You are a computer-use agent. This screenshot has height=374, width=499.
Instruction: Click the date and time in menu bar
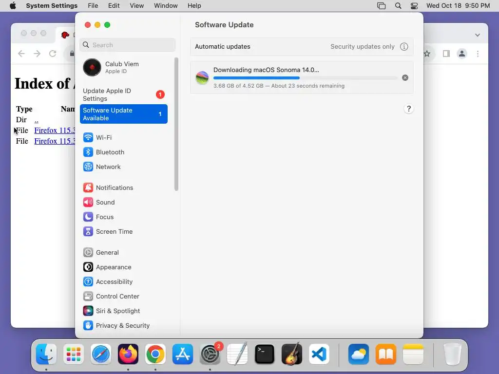coord(458,6)
